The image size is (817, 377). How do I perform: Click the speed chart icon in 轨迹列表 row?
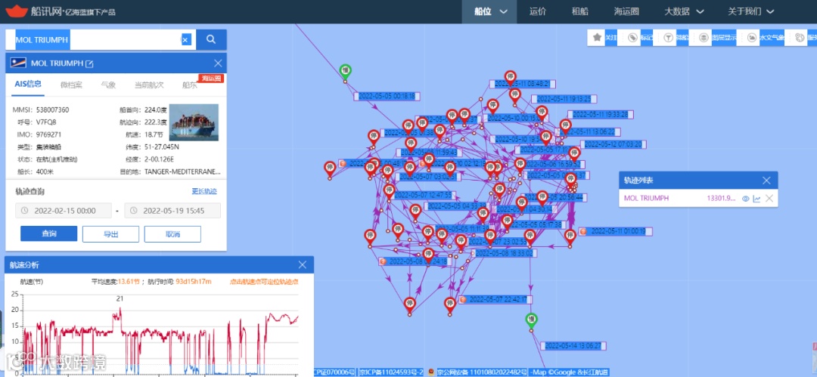(756, 199)
